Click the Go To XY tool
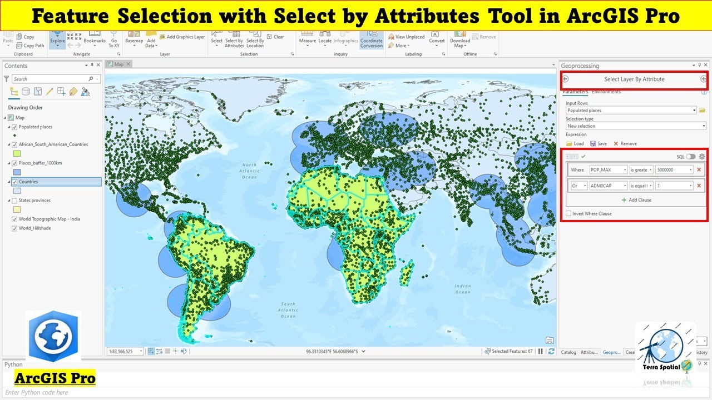 point(114,39)
